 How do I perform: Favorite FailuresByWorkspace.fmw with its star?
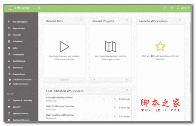(115, 99)
